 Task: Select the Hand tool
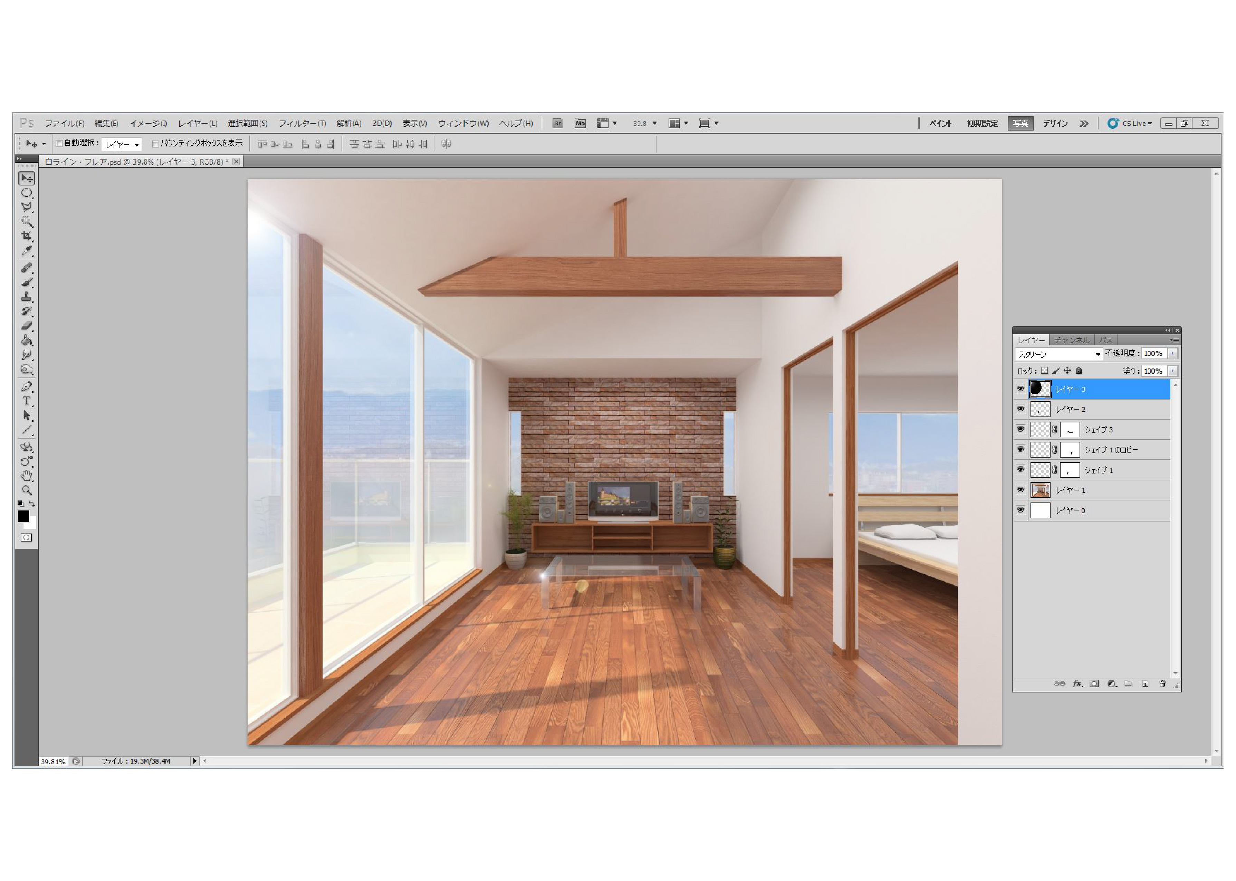point(26,476)
